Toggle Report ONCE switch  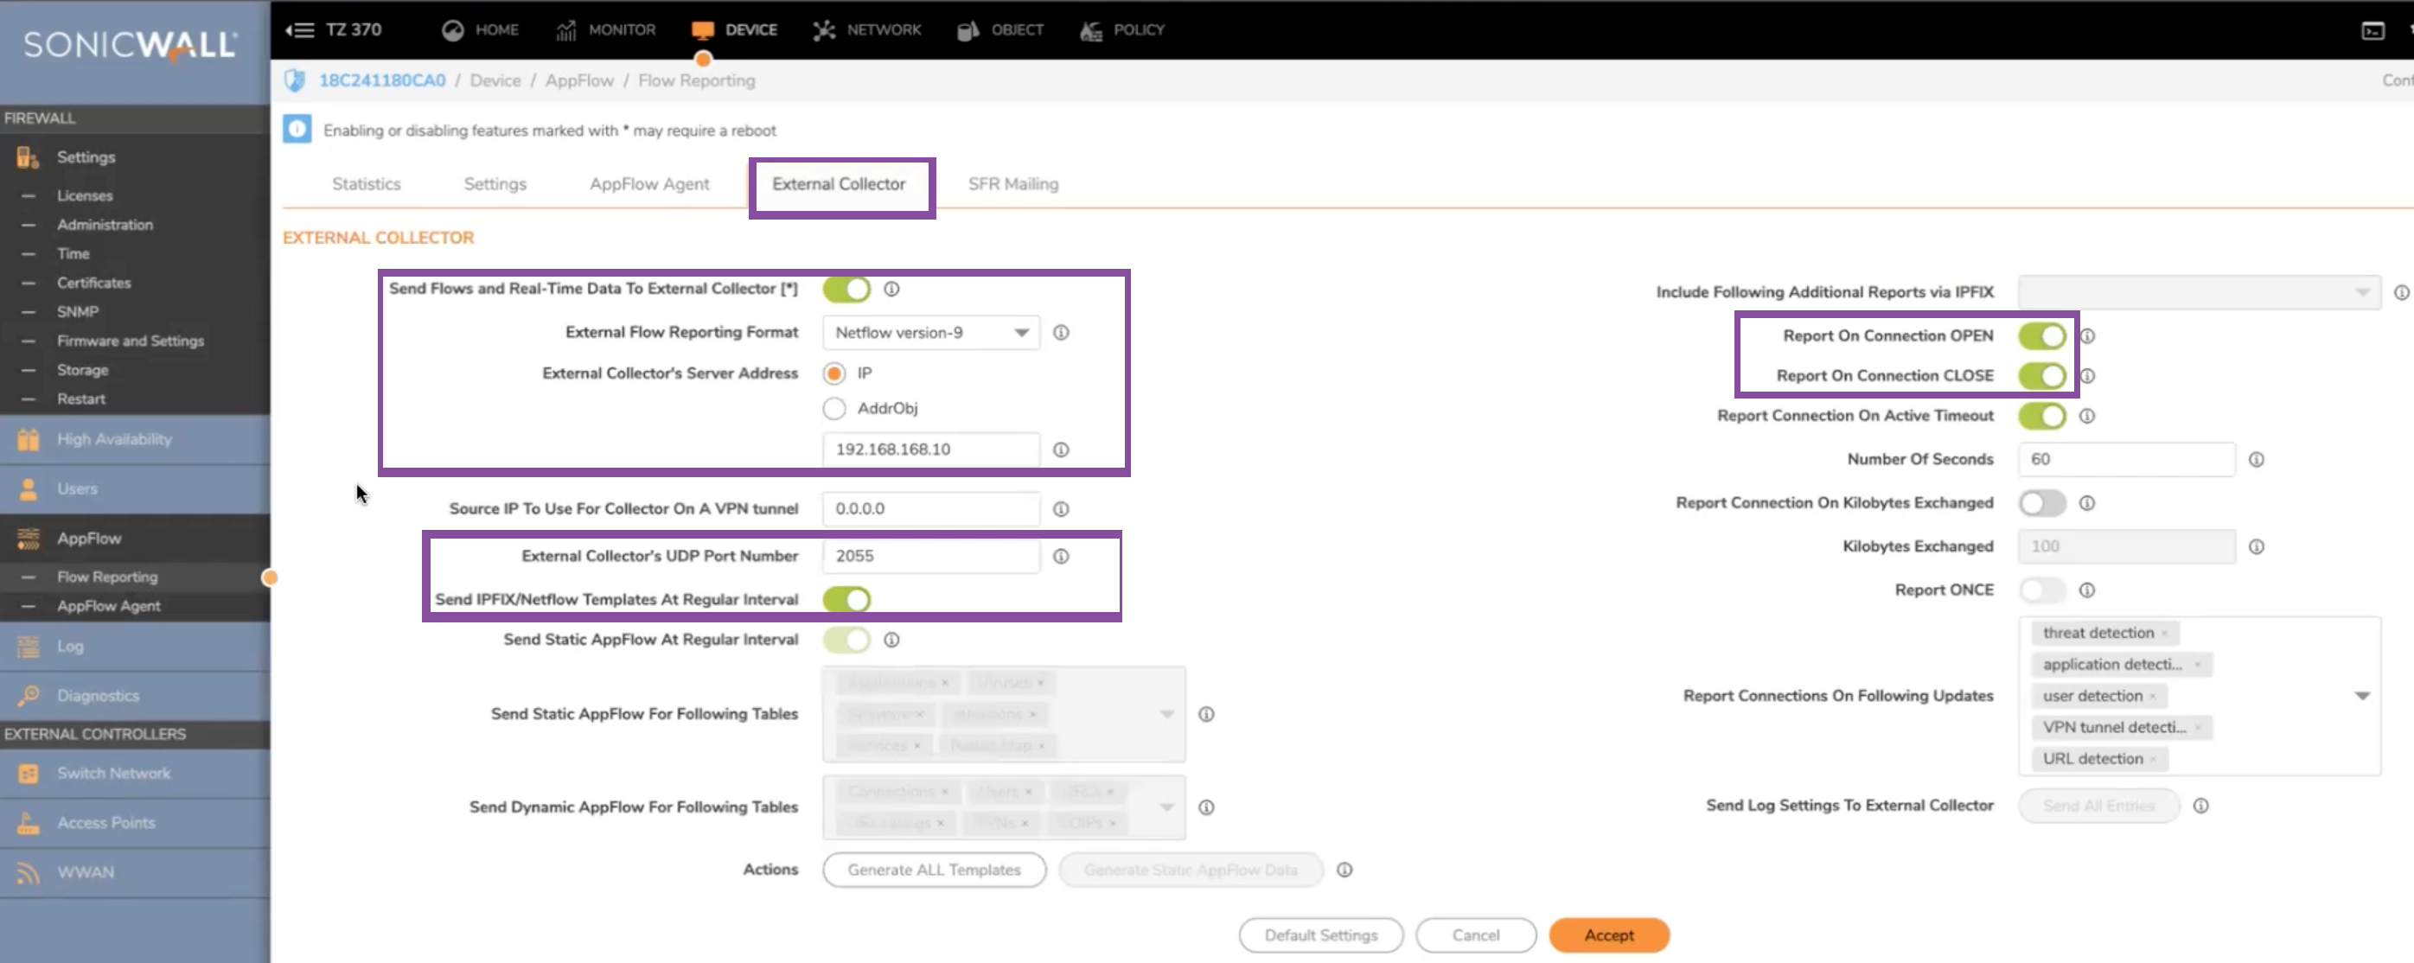(x=2043, y=590)
